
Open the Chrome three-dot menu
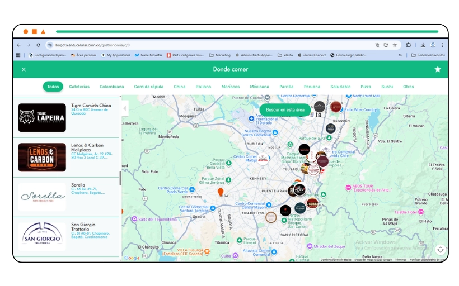tap(443, 45)
